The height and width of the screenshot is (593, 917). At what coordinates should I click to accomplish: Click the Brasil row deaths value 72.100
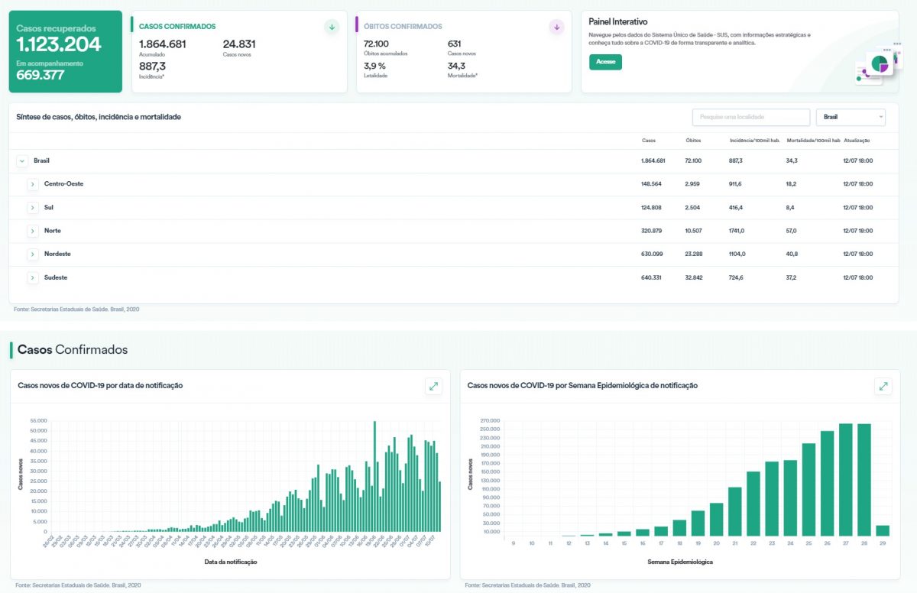[x=694, y=161]
